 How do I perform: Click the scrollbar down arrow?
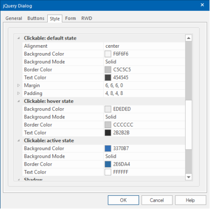pos(189,177)
